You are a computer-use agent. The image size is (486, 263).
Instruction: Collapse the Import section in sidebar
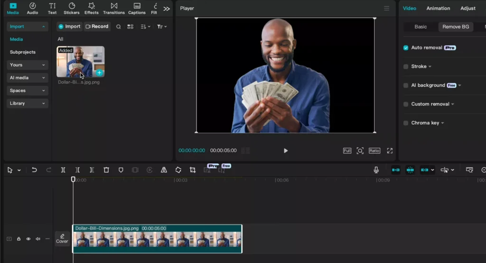click(27, 27)
